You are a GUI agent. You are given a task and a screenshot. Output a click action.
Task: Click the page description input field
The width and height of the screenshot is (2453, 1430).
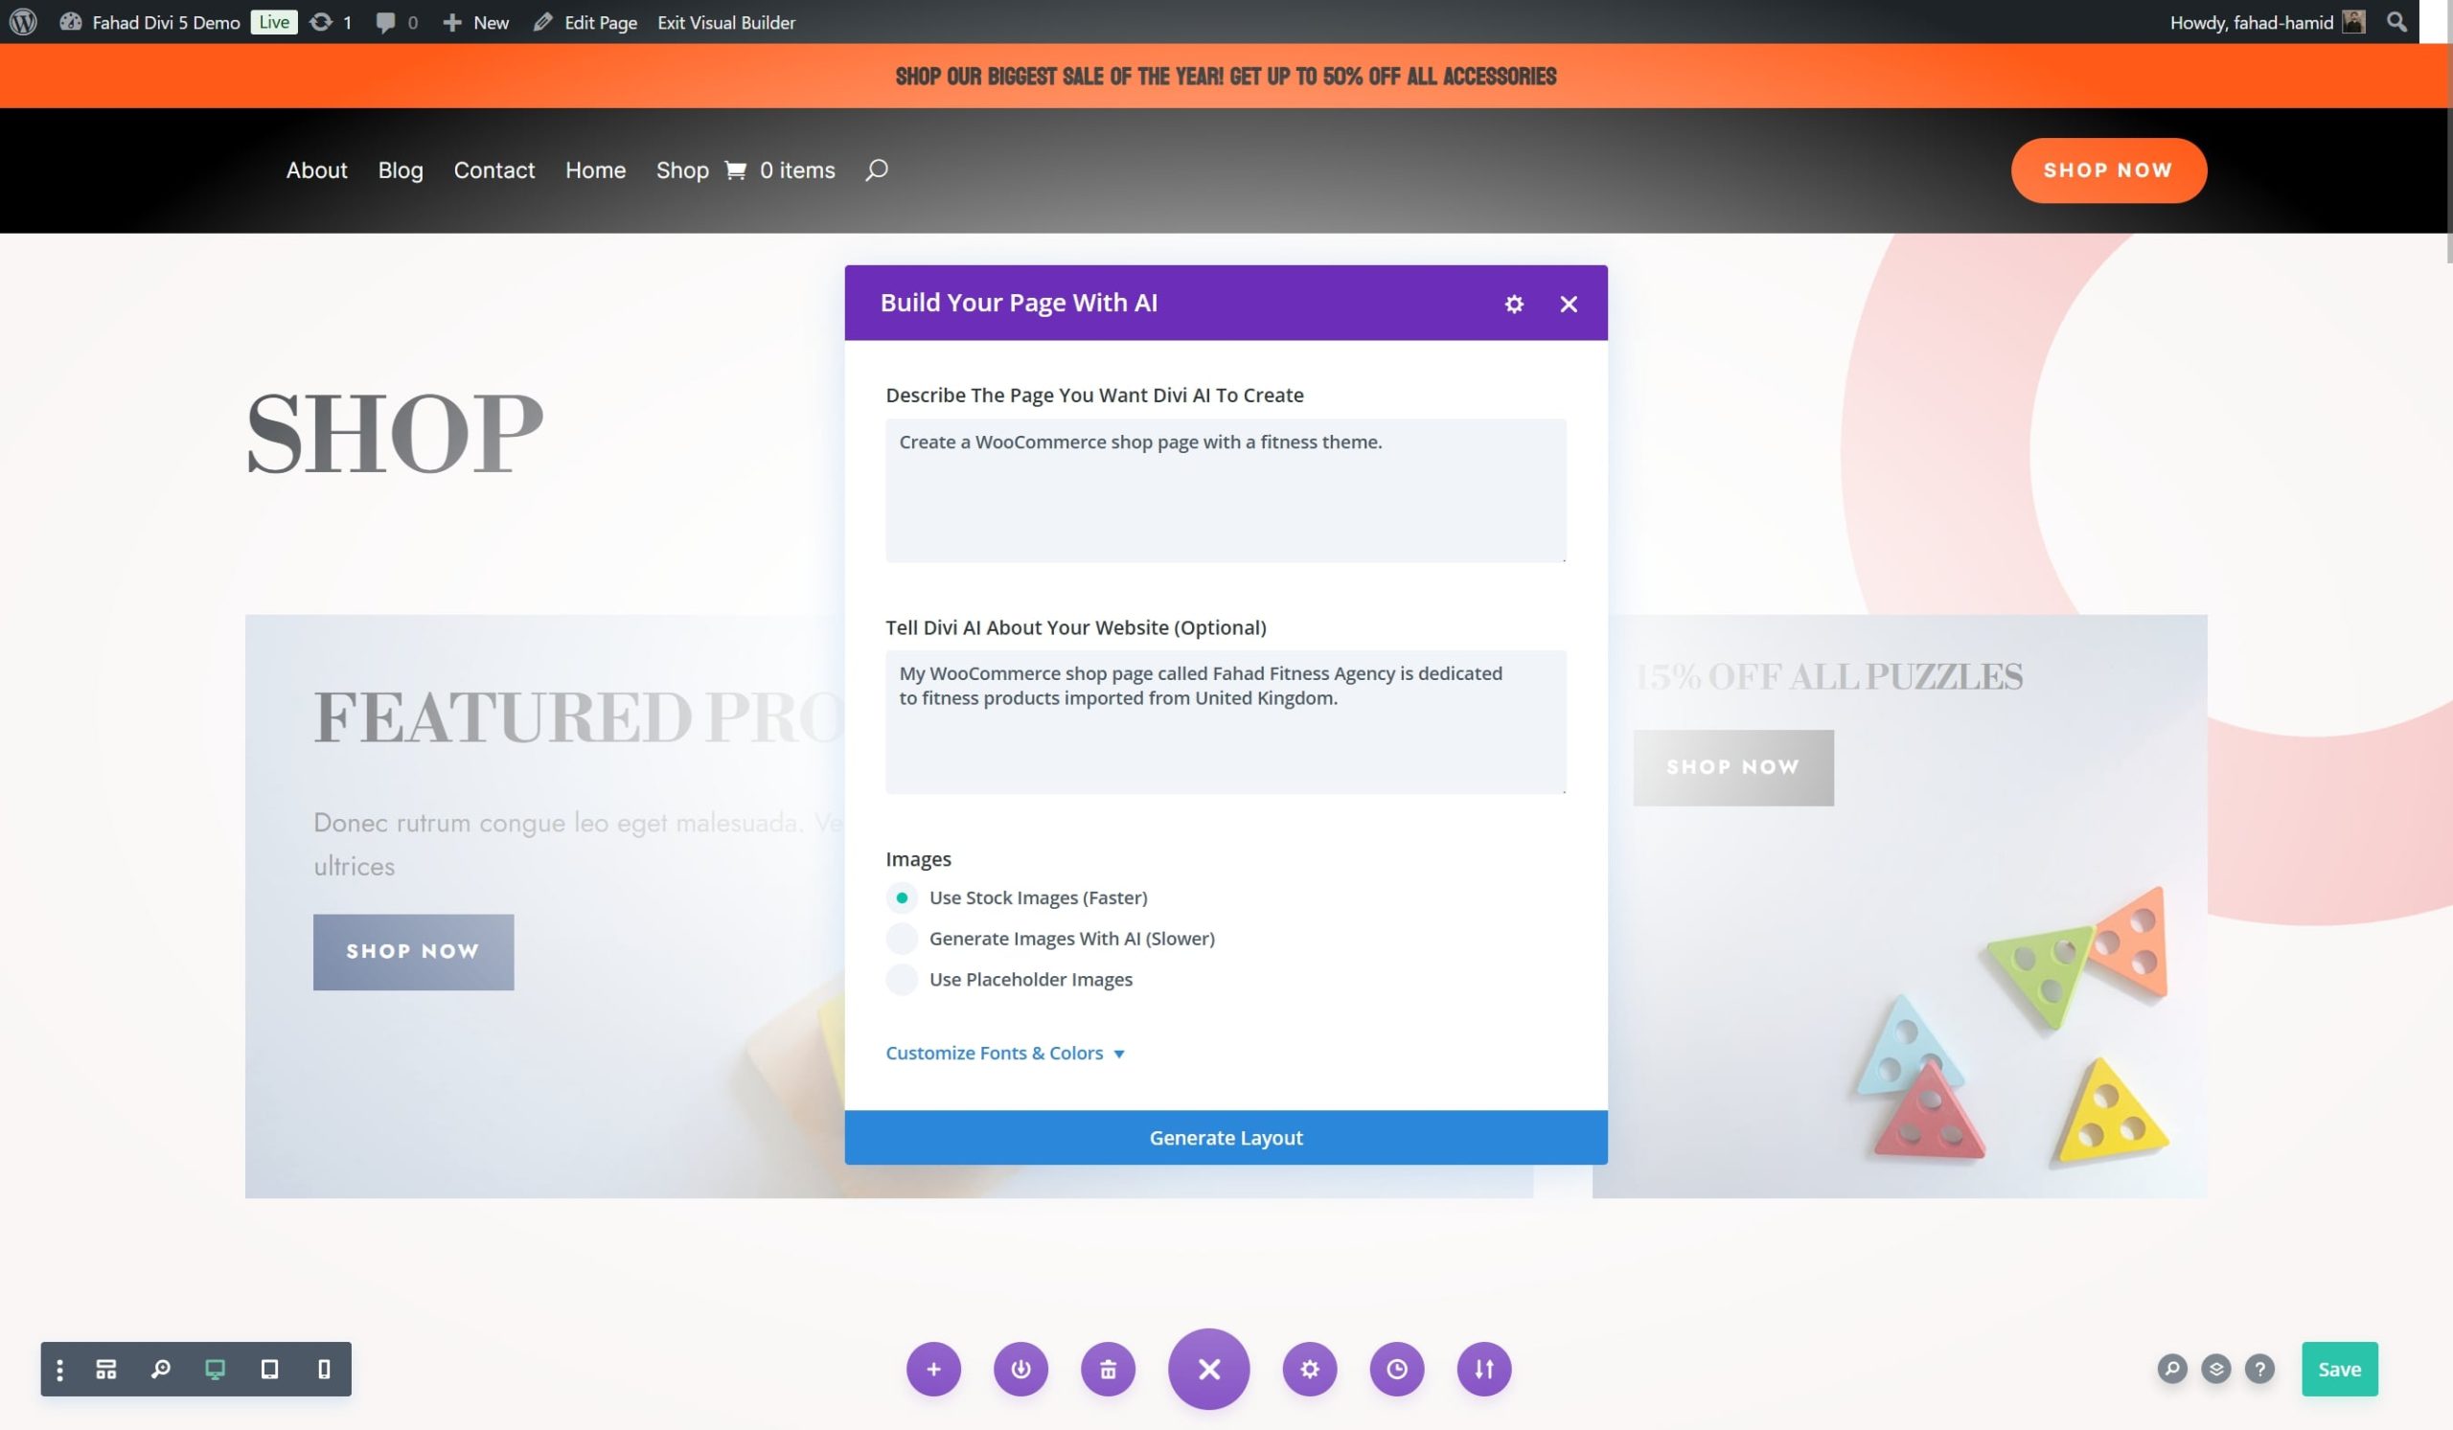click(1226, 488)
